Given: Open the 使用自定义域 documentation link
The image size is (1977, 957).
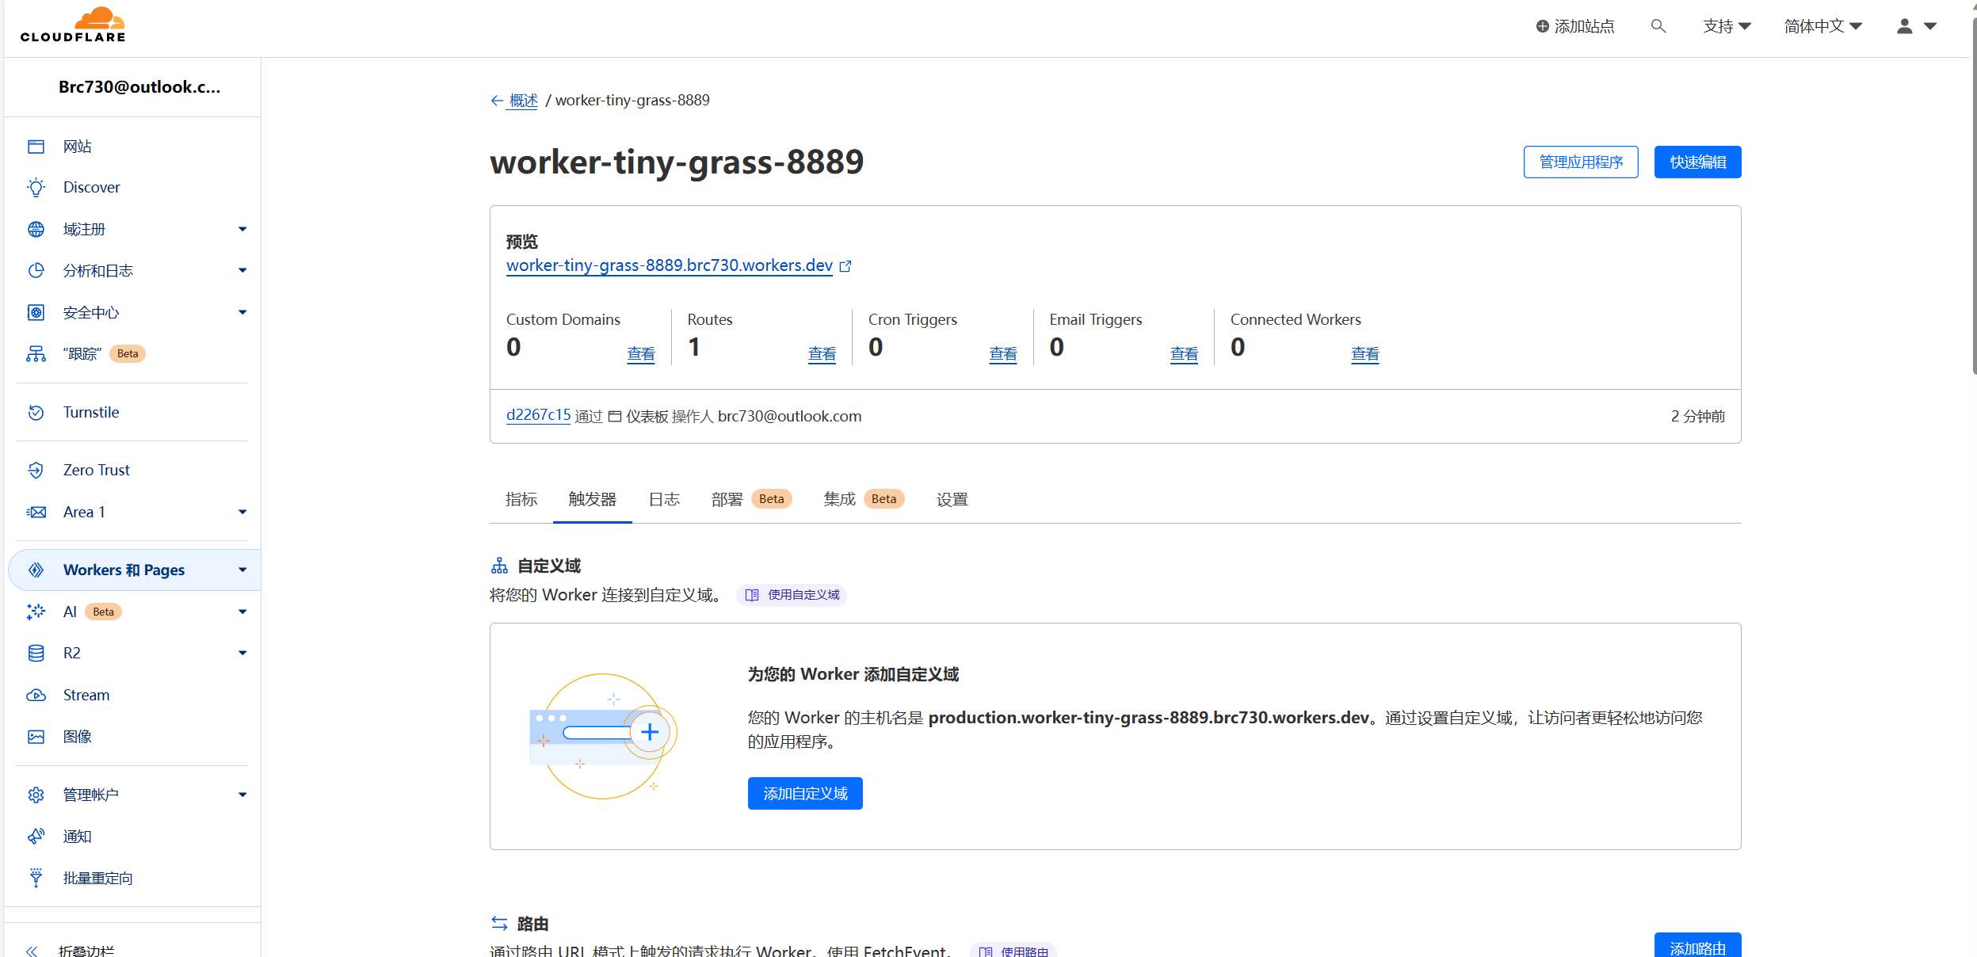Looking at the screenshot, I should (792, 595).
